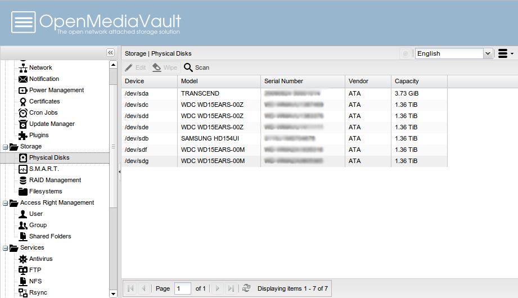Collapse the navigation sidebar panel
The image size is (518, 298).
click(x=110, y=52)
